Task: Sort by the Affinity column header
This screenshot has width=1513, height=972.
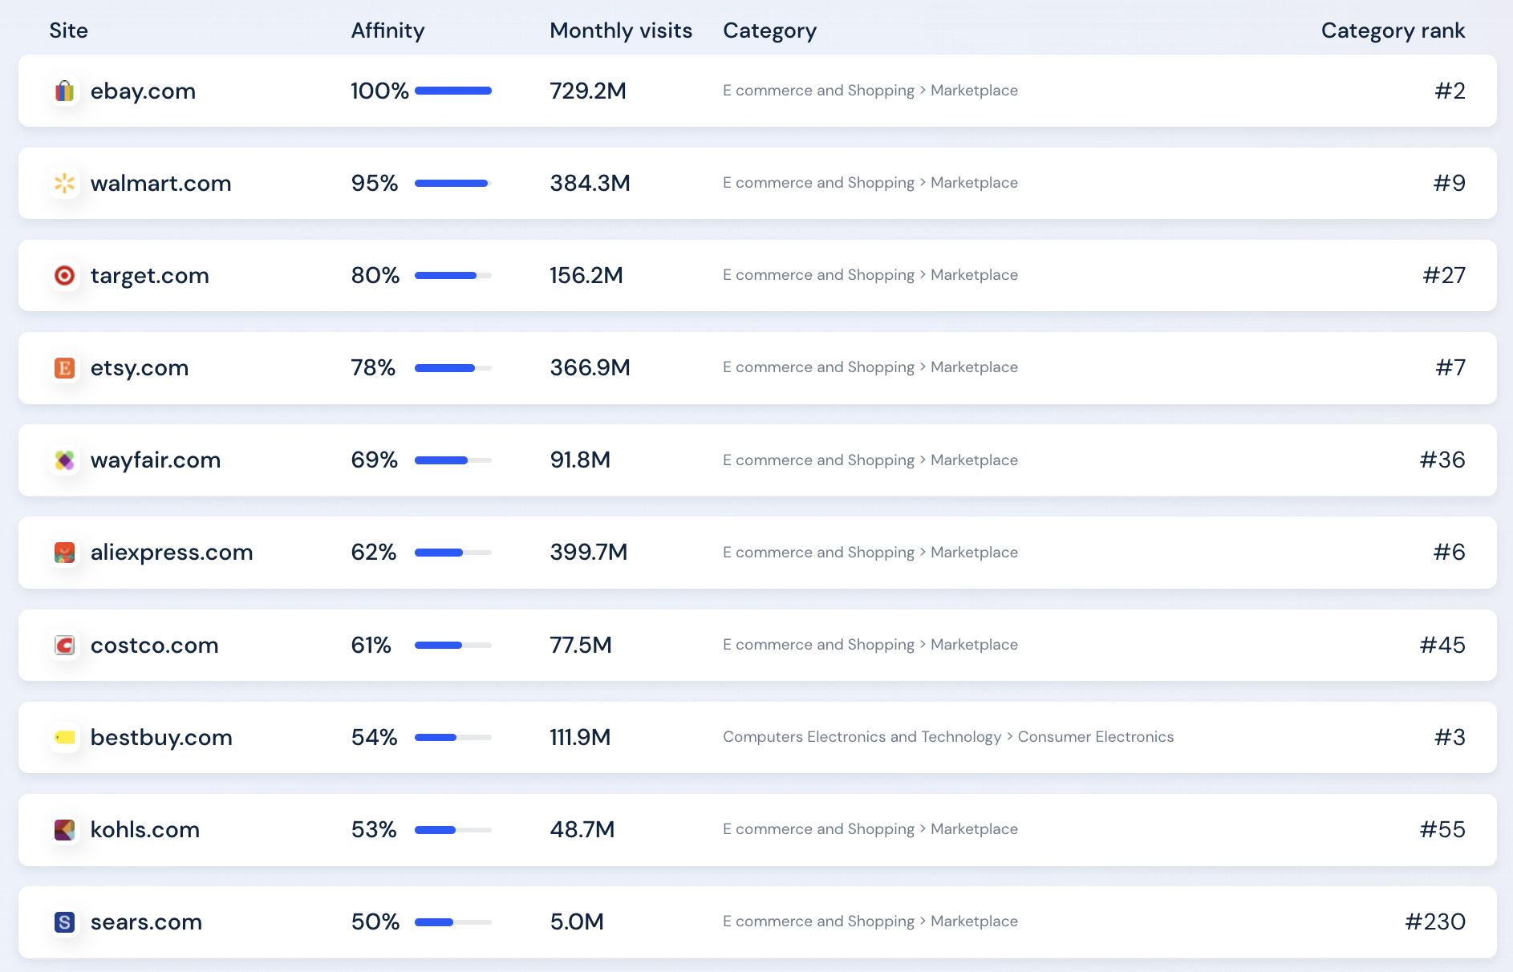Action: click(387, 30)
